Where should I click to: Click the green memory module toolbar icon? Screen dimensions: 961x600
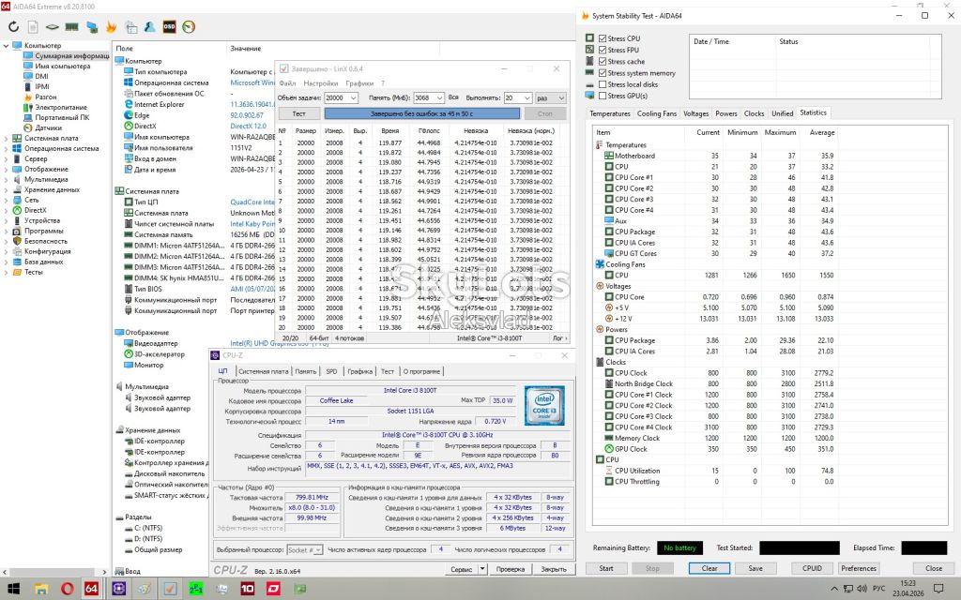pos(71,27)
